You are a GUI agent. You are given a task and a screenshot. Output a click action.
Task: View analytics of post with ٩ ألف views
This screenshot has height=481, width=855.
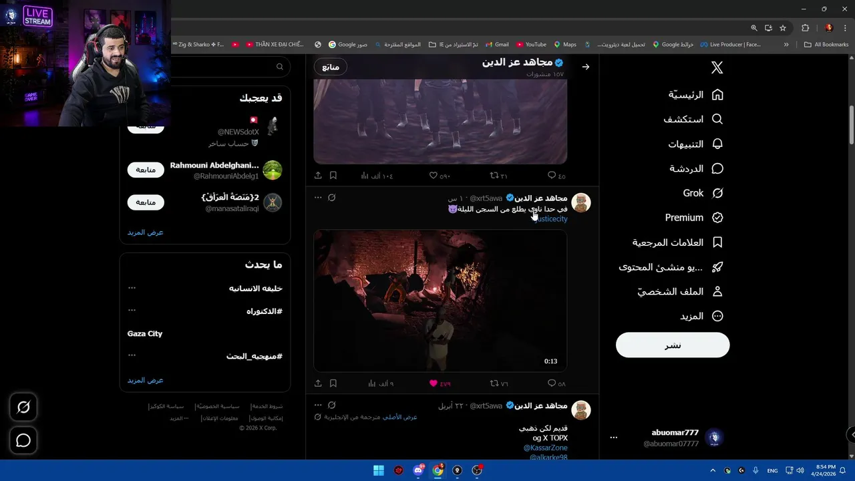tap(381, 383)
